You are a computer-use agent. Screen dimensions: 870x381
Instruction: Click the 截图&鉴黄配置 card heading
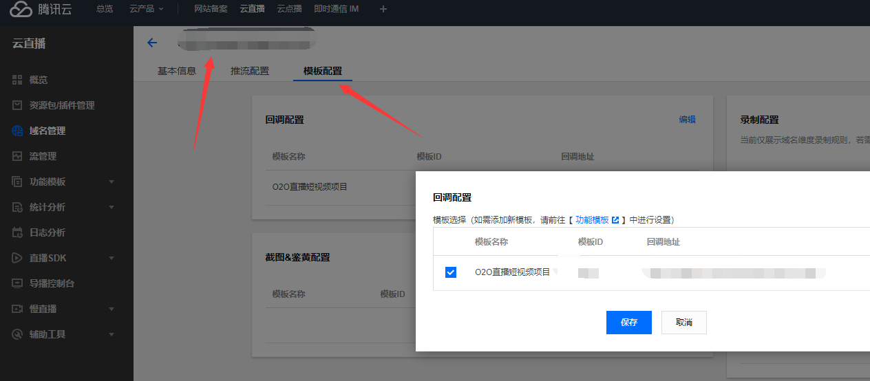pyautogui.click(x=297, y=257)
